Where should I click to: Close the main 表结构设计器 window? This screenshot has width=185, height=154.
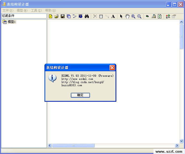point(181,4)
